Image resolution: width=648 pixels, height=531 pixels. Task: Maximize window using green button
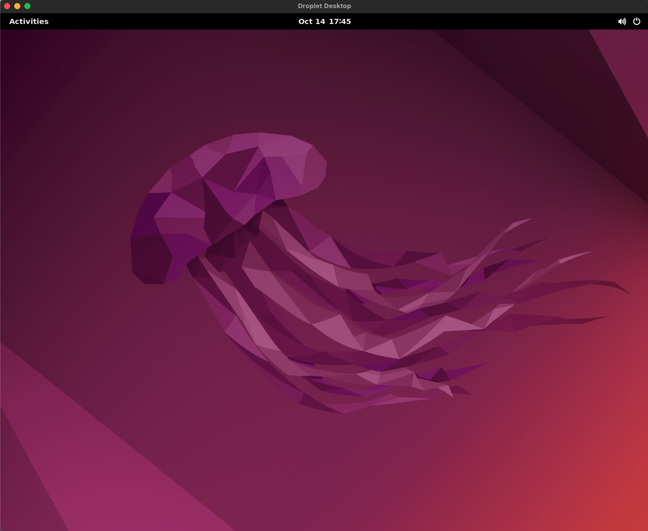pyautogui.click(x=27, y=6)
